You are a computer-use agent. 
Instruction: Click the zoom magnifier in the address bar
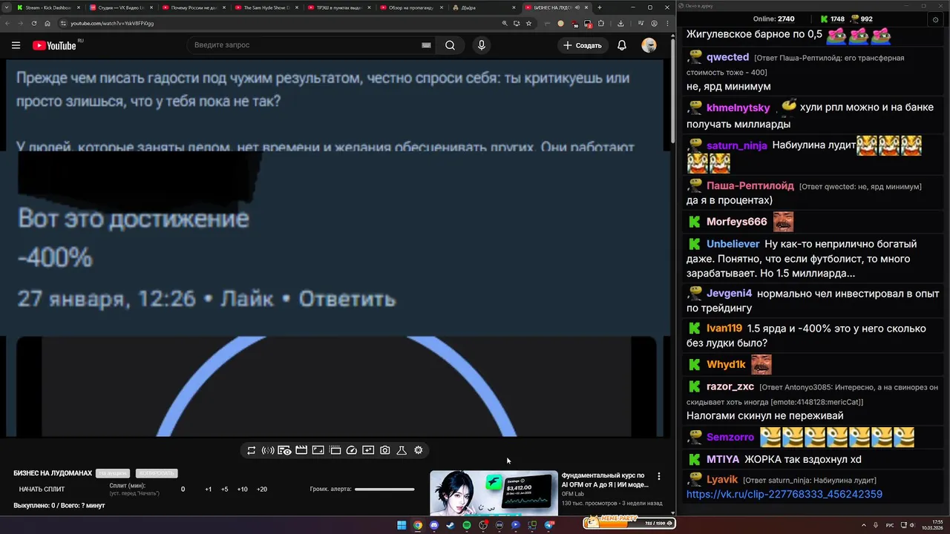click(505, 23)
